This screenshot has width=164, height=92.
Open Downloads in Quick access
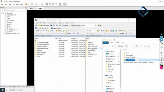click(x=111, y=56)
